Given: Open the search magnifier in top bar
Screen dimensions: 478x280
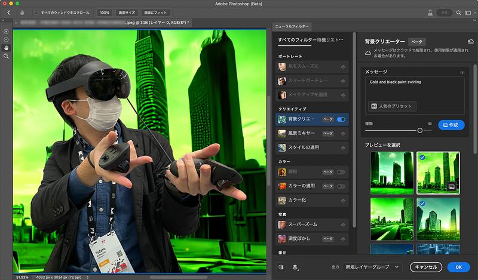Looking at the screenshot, I should pos(458,13).
